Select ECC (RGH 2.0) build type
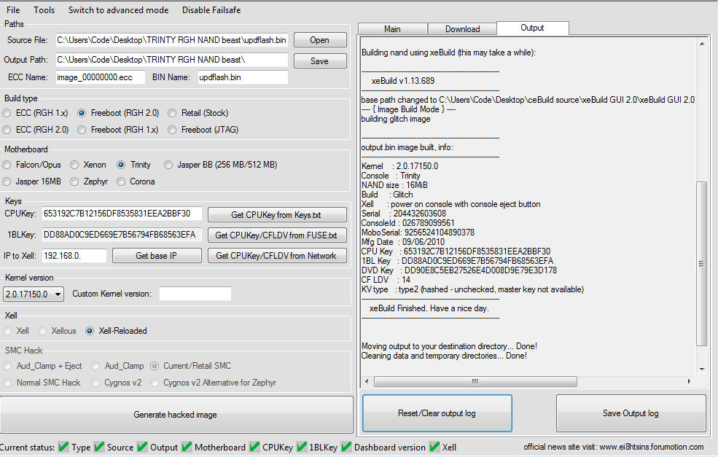The width and height of the screenshot is (718, 457). tap(36, 130)
